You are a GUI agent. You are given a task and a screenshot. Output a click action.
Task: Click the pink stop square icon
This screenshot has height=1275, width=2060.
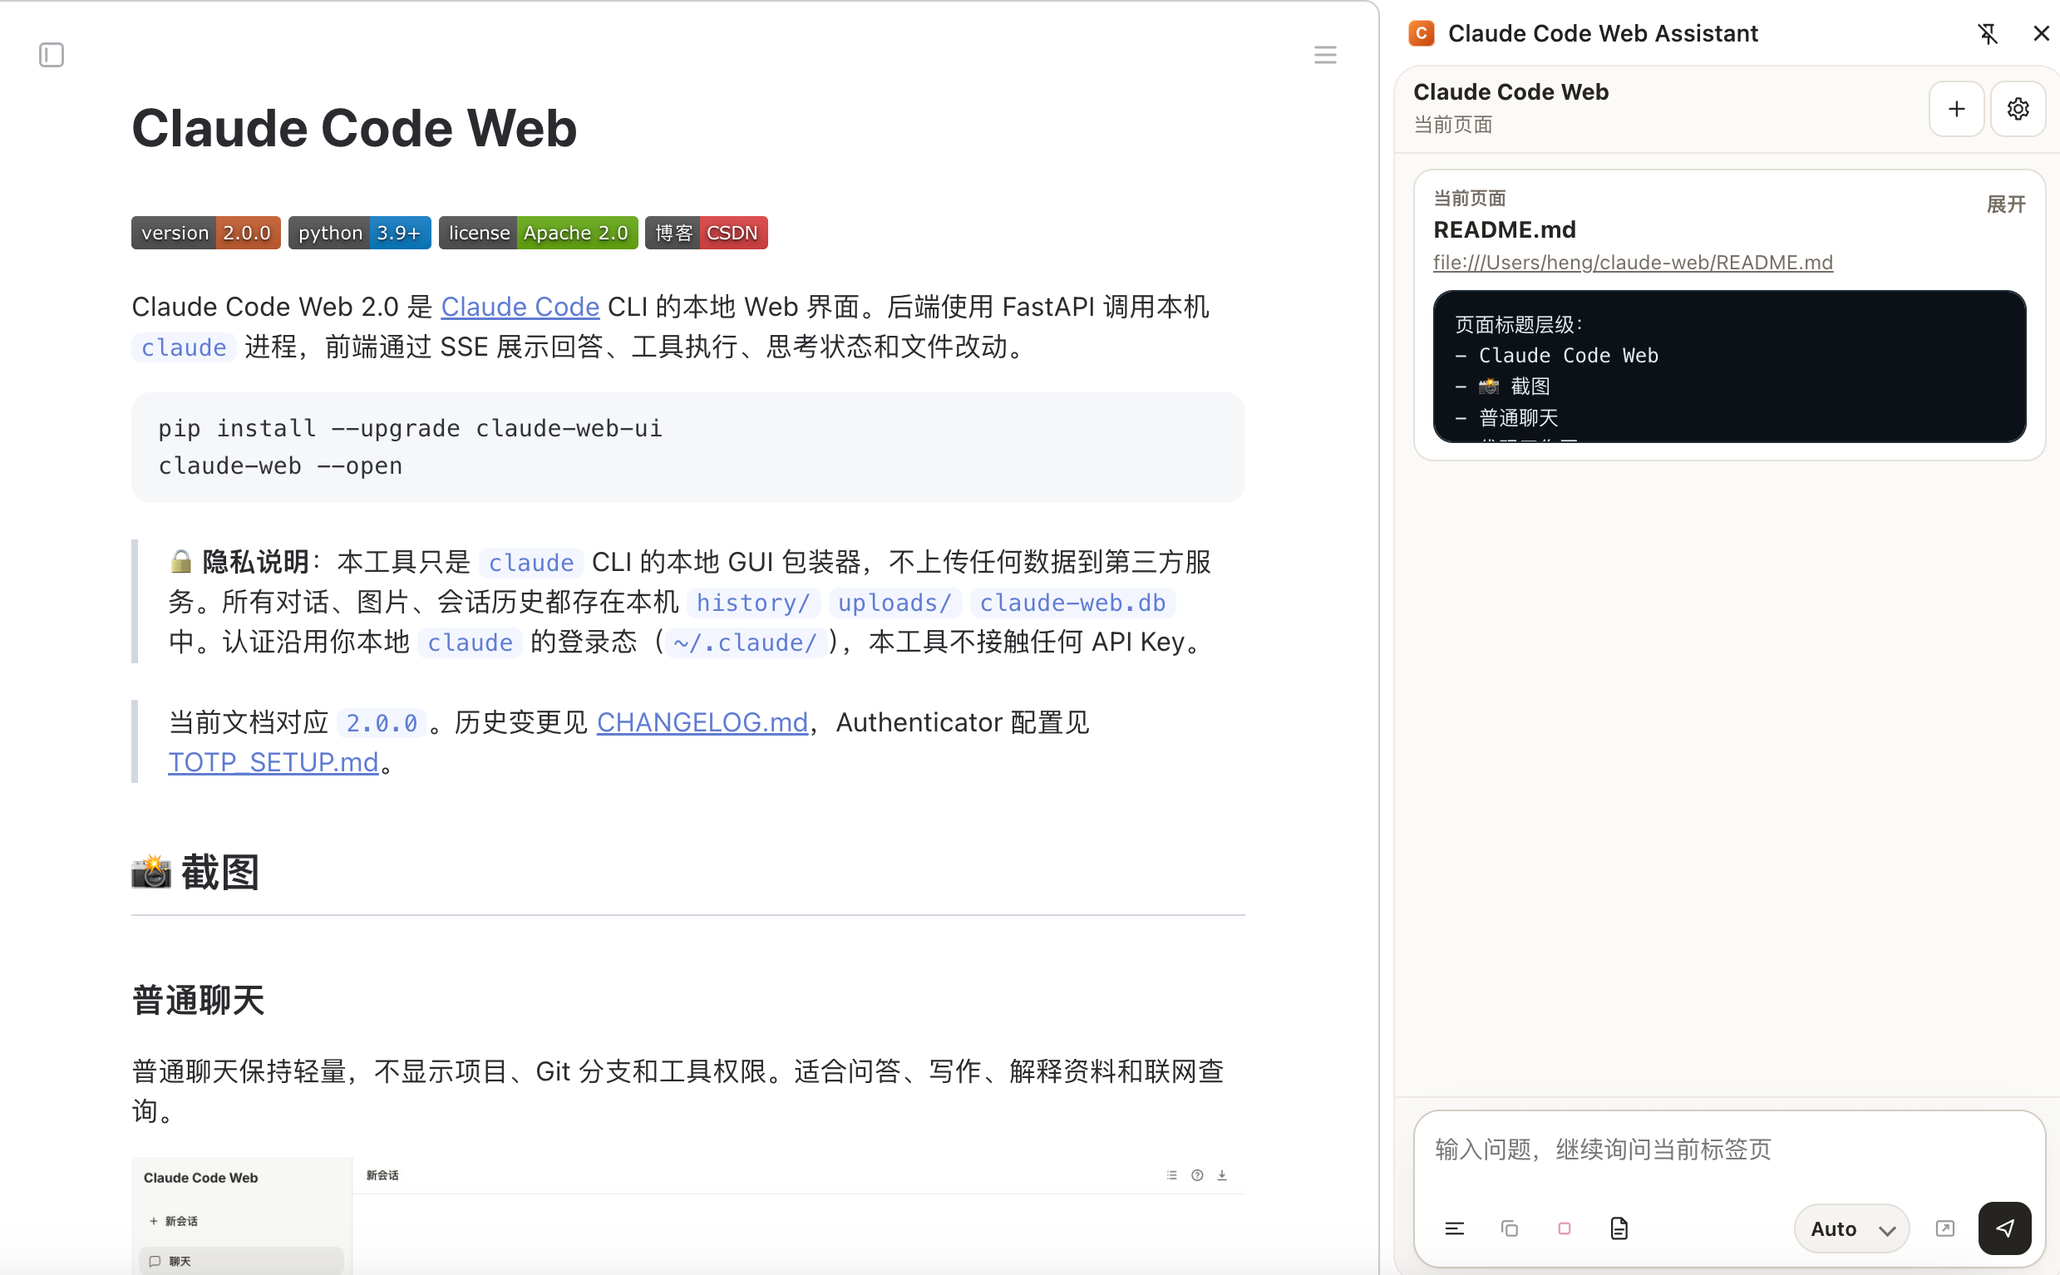click(1565, 1228)
